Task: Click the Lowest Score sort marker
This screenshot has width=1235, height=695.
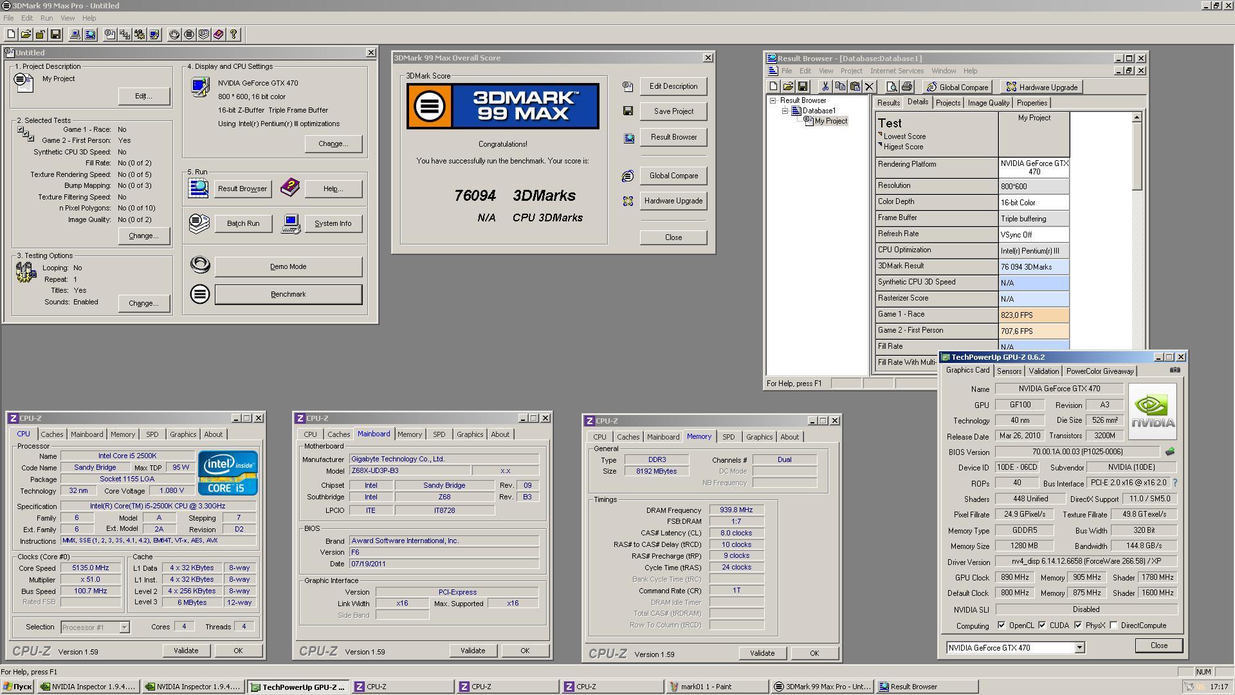Action: pyautogui.click(x=881, y=134)
